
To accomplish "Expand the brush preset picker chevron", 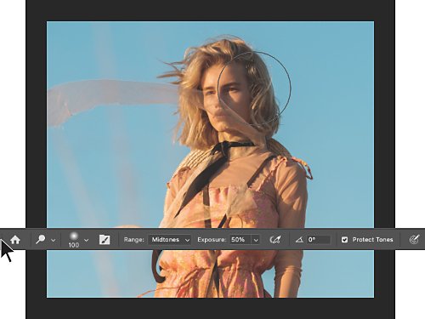I will click(x=87, y=240).
